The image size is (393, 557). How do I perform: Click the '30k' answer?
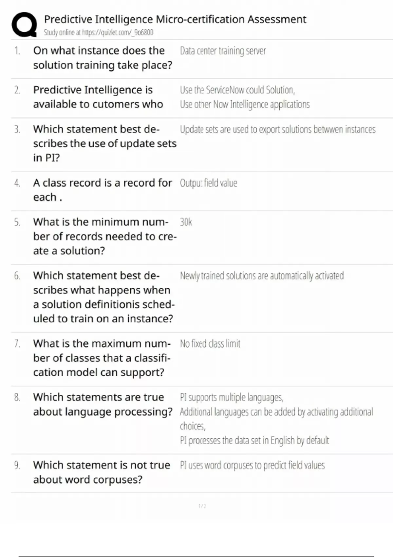pyautogui.click(x=186, y=222)
